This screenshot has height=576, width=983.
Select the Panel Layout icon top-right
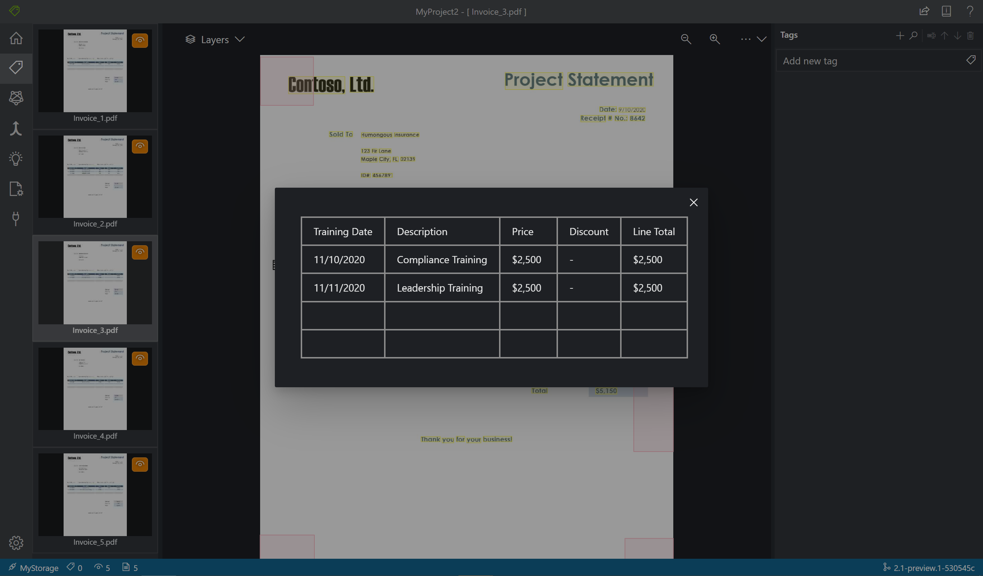(947, 11)
